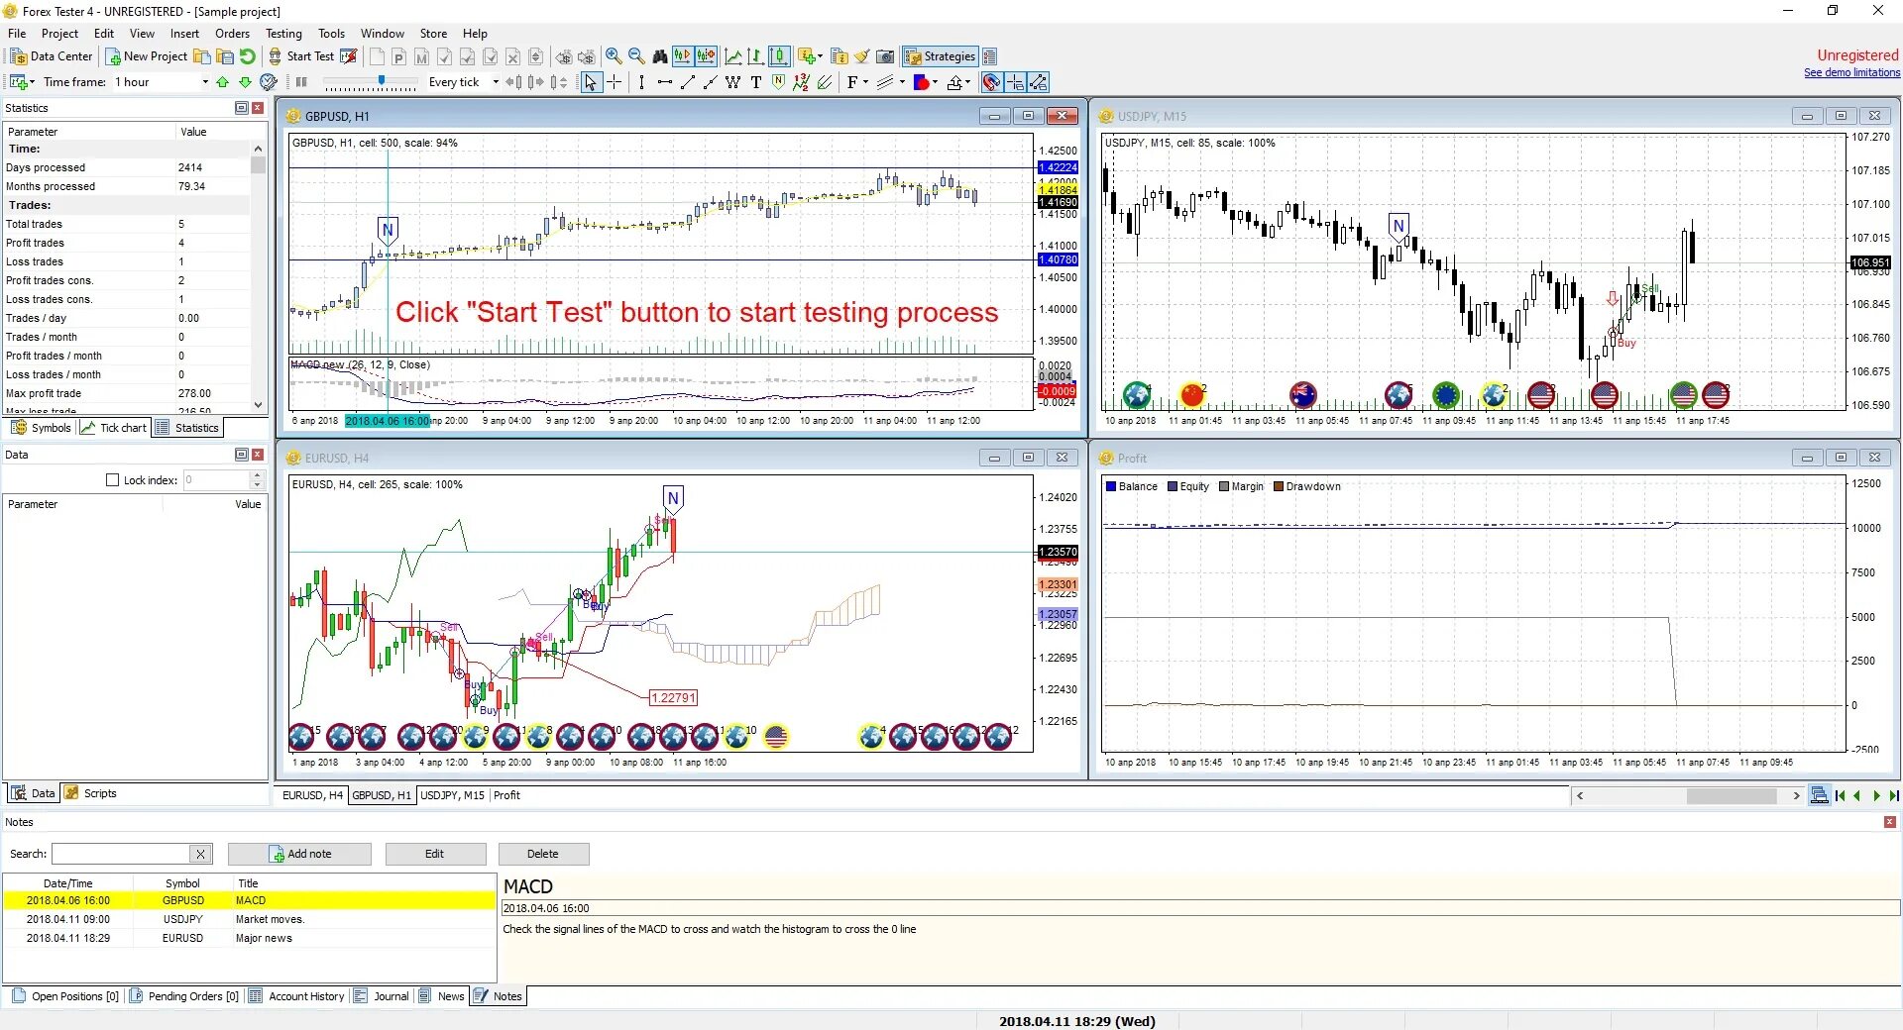Toggle the magnet snap mode button
The height and width of the screenshot is (1030, 1903).
[991, 82]
